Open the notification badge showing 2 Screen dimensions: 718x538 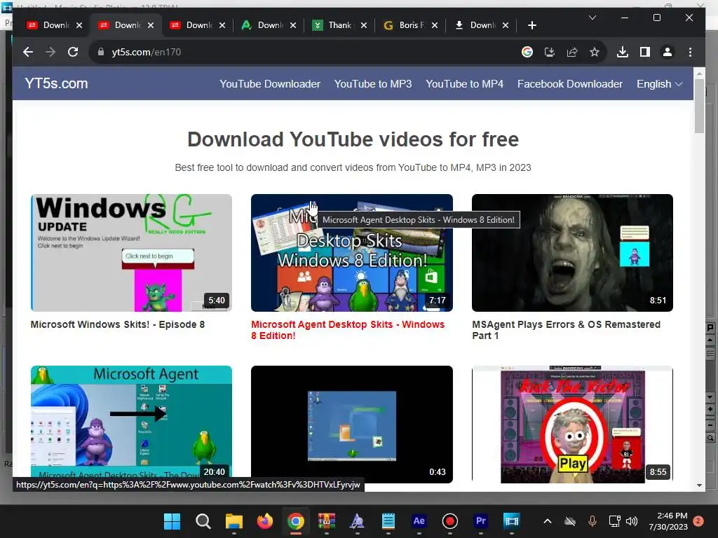pos(698,521)
